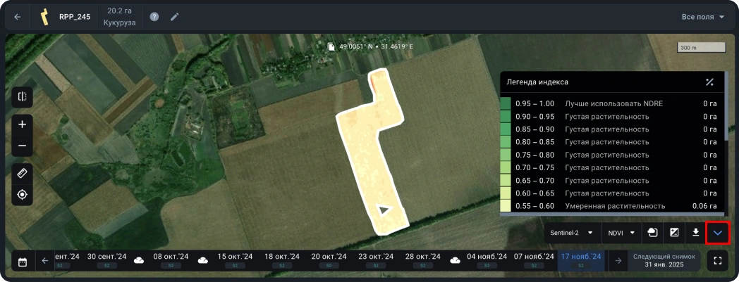Screen dimensions: 739x282
Task: Zoom in on the map
Action: [22, 124]
